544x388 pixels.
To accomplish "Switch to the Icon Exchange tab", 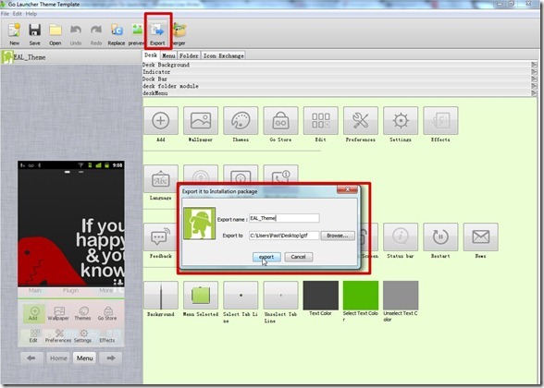I will 224,55.
